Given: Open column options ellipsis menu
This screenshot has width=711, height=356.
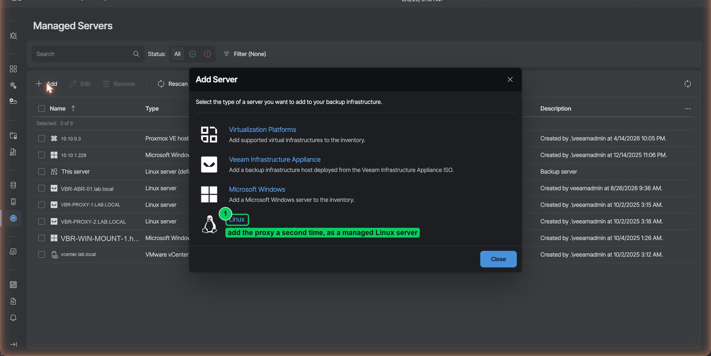Looking at the screenshot, I should point(688,109).
